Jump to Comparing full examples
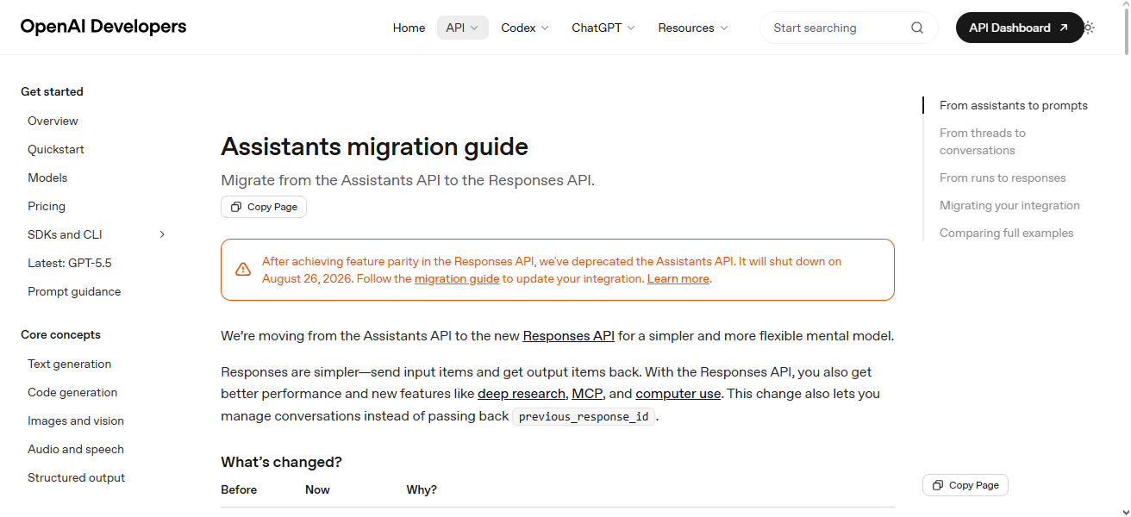Image resolution: width=1131 pixels, height=517 pixels. [1007, 233]
